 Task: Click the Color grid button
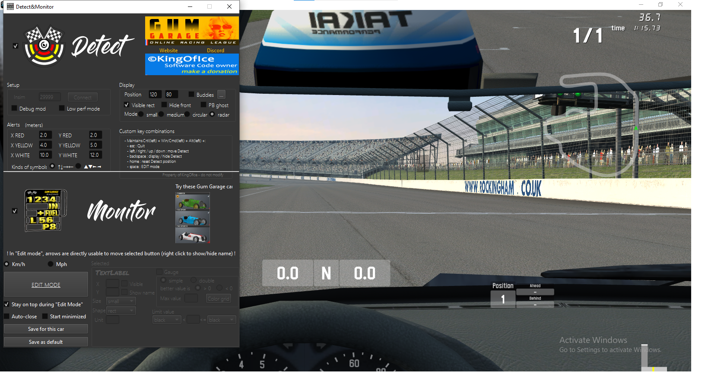219,298
